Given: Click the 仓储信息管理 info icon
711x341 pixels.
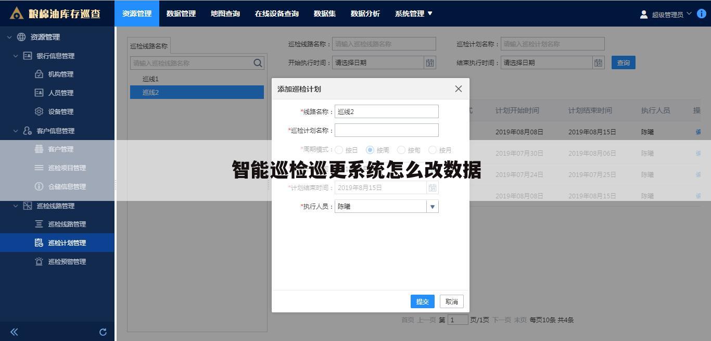Looking at the screenshot, I should pyautogui.click(x=39, y=186).
